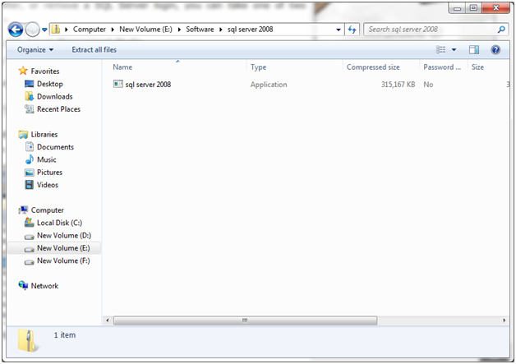
Task: Click the refresh icon beside address bar
Action: [353, 30]
